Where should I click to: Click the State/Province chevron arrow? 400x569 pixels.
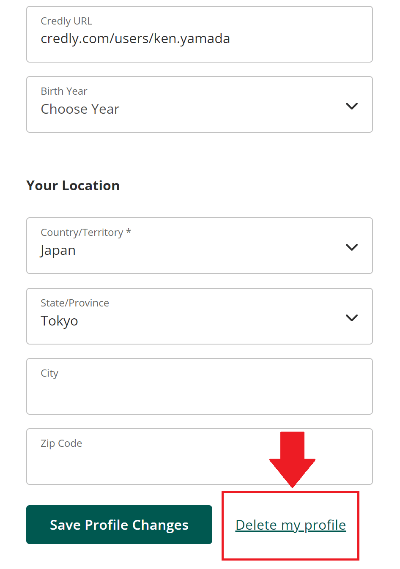tap(352, 318)
